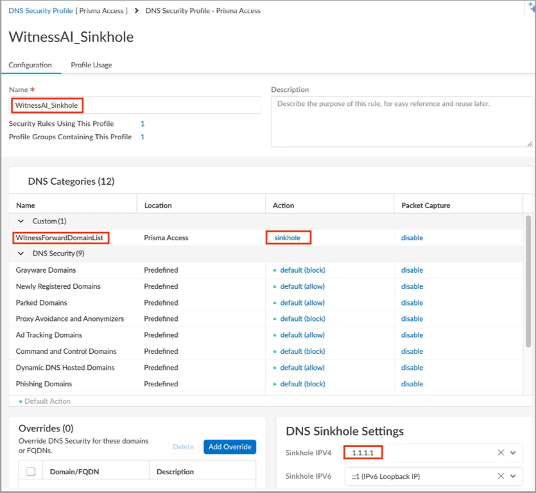Viewport: 536px width, 493px height.
Task: Click the Domain/FQDN column header
Action: [x=96, y=471]
